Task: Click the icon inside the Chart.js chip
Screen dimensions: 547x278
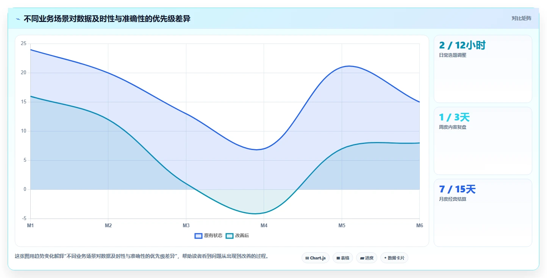Action: (307, 258)
